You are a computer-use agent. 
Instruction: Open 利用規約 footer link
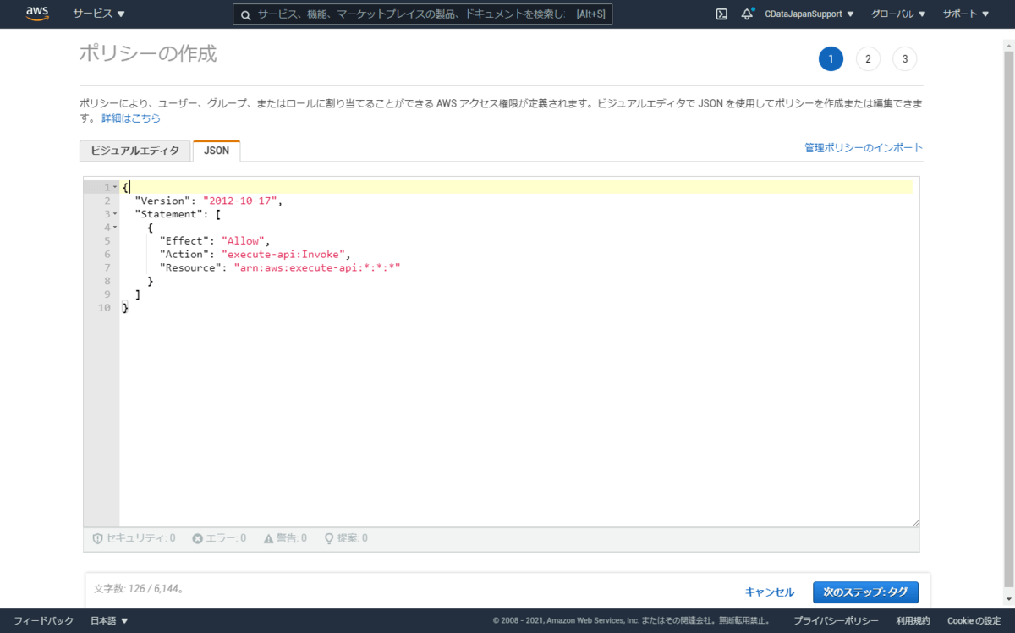[x=913, y=621]
